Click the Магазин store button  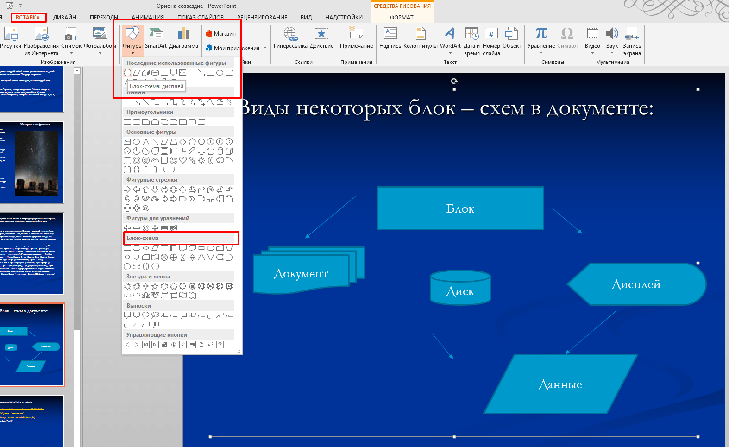tap(220, 34)
